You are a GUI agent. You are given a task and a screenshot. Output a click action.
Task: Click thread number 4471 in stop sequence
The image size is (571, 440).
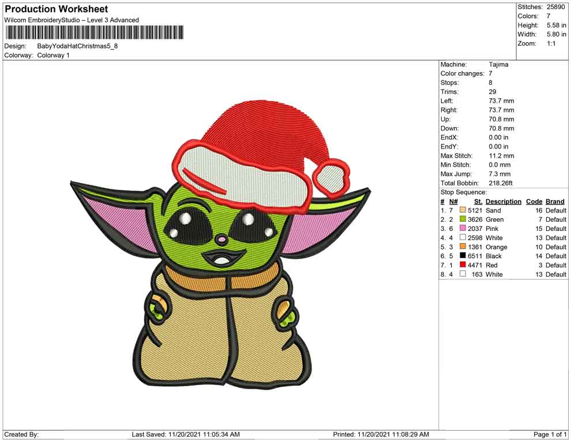(475, 265)
